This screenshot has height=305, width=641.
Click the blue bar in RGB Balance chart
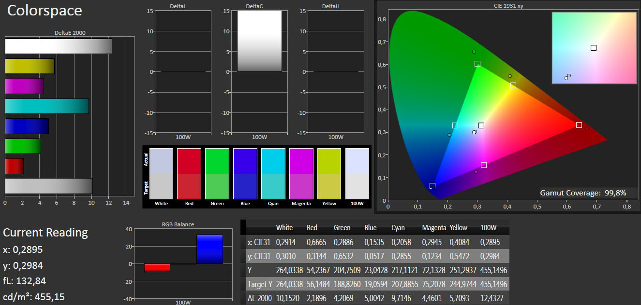209,249
